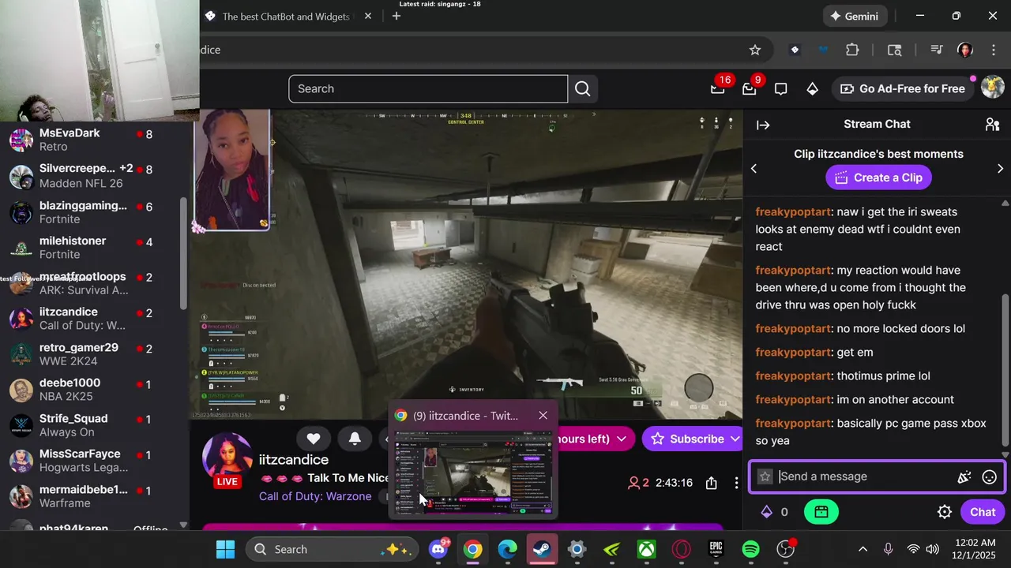Follow the channel with the heart icon
The image size is (1011, 568).
314,439
